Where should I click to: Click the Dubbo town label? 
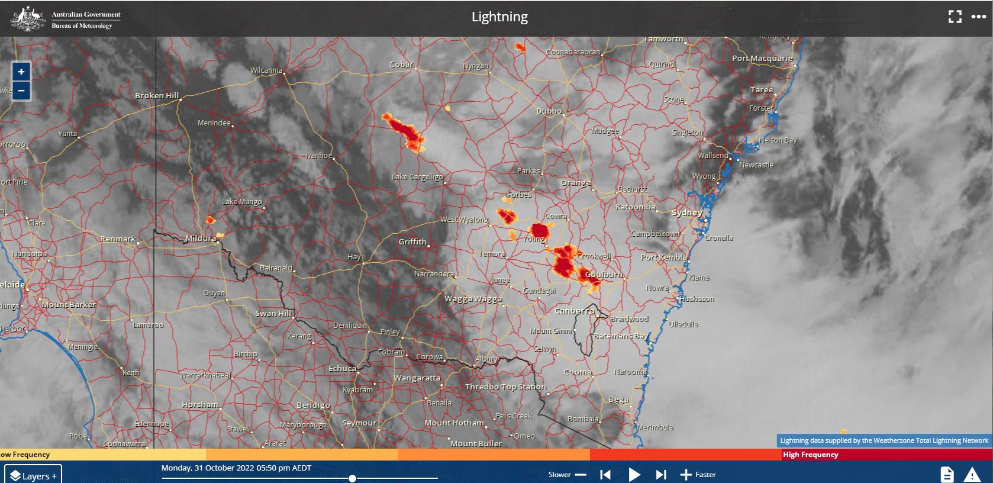tap(549, 111)
